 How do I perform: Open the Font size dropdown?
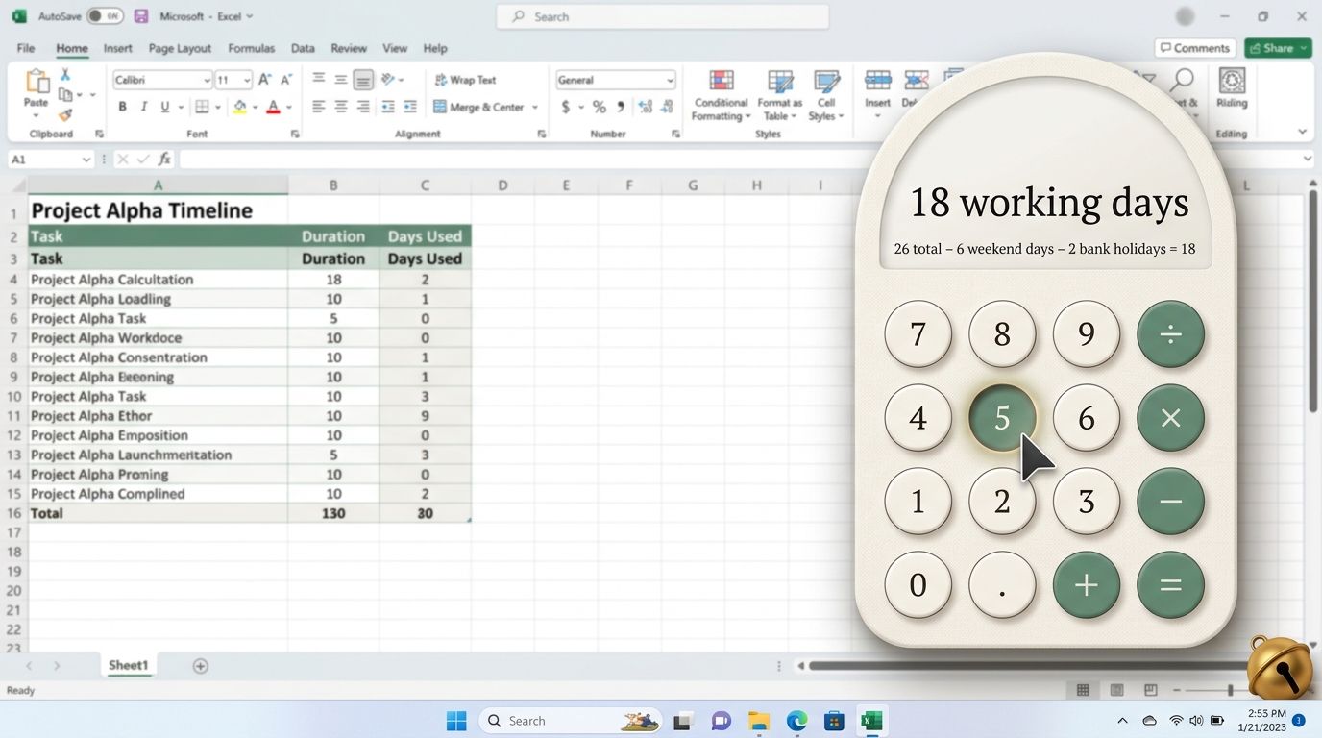[247, 81]
